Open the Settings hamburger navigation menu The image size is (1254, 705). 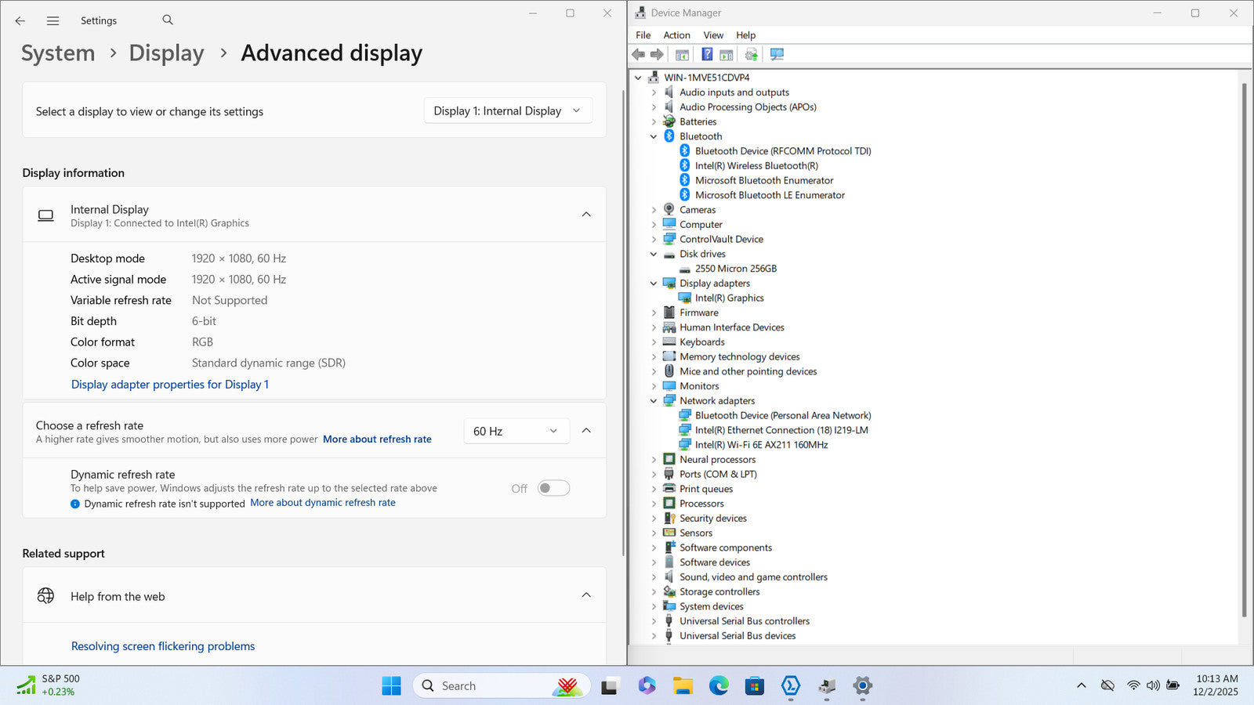pos(53,21)
